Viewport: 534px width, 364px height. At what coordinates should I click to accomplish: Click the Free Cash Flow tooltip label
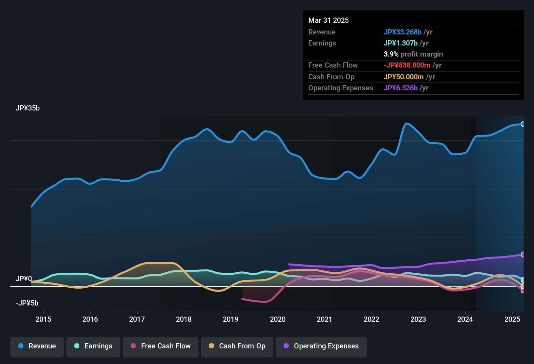pos(333,65)
